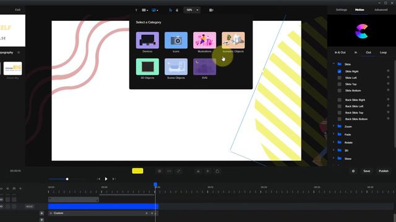This screenshot has width=396, height=222.
Task: Switch to the Settings tab
Action: pos(342,10)
